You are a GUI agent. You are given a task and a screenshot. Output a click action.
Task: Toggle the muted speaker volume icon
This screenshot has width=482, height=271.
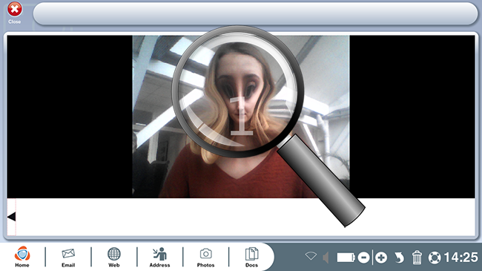click(326, 258)
